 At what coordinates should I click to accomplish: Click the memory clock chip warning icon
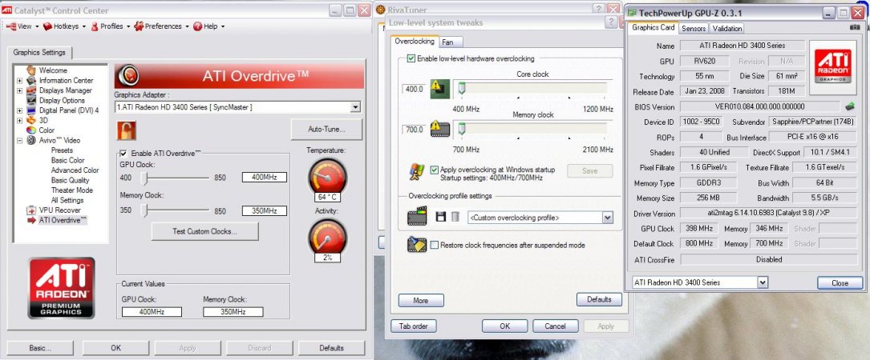click(440, 130)
